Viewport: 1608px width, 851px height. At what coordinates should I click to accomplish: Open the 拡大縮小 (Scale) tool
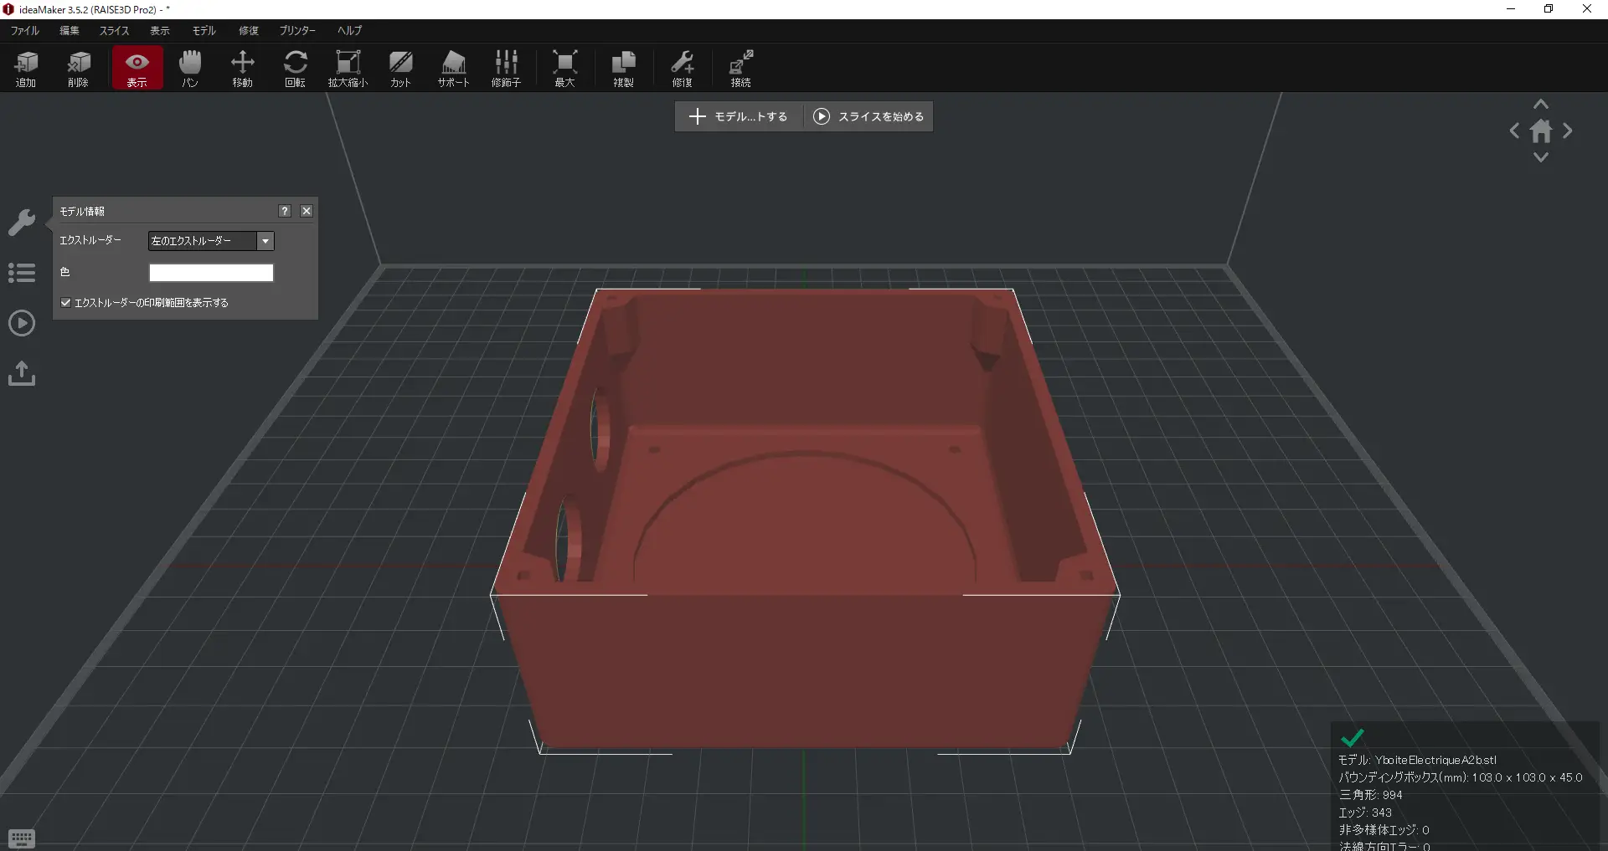(348, 68)
